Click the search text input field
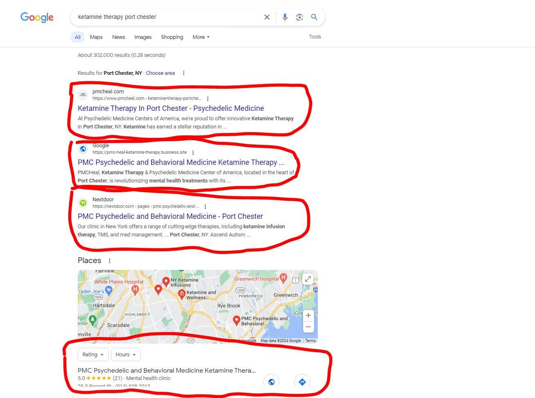This screenshot has width=535, height=398. (x=168, y=17)
